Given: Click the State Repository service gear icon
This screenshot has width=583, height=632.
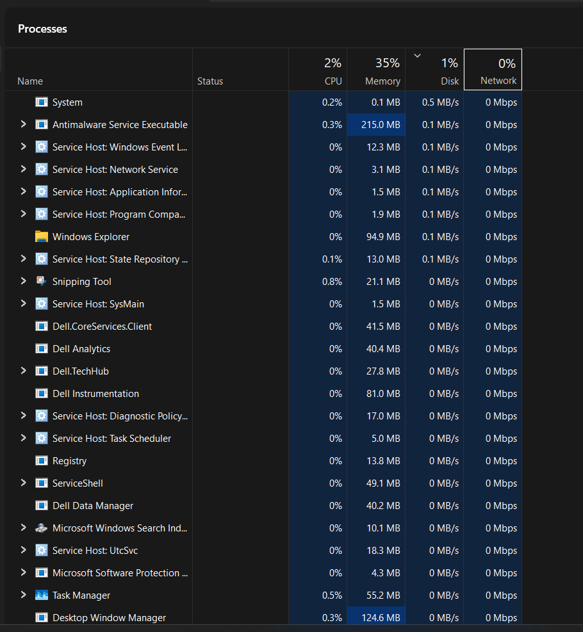Looking at the screenshot, I should click(x=42, y=259).
